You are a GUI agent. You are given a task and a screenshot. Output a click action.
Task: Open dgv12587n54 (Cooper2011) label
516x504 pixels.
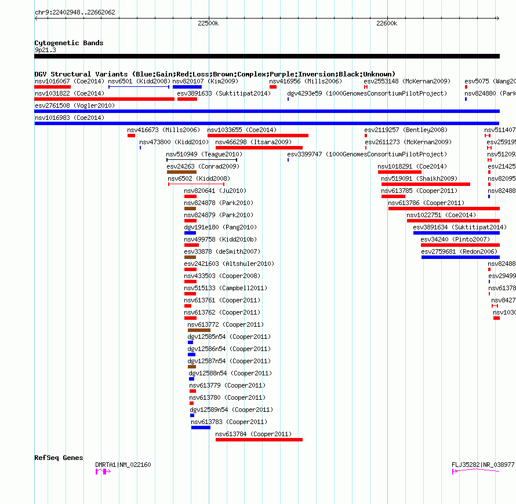[229, 361]
